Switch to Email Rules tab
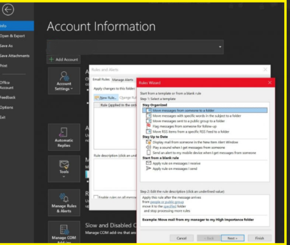The image size is (290, 245). coord(101,80)
